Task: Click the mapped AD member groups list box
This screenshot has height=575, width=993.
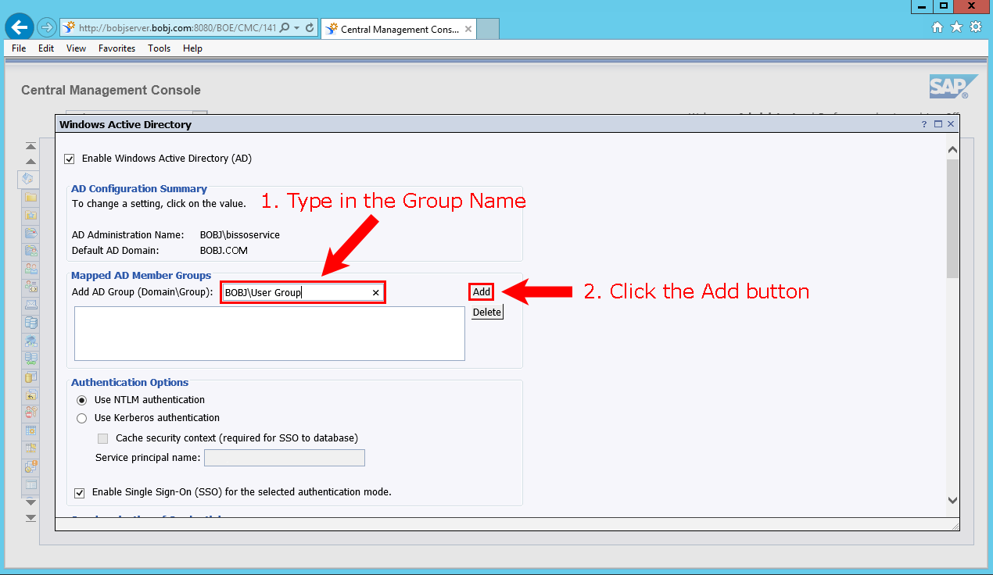Action: tap(270, 334)
